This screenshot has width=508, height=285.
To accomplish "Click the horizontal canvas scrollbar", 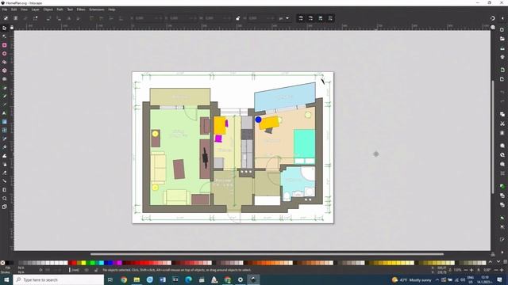I will [x=267, y=254].
